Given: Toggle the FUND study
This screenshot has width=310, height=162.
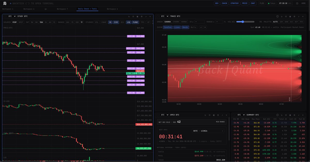Looking at the screenshot, I should click(x=135, y=22).
